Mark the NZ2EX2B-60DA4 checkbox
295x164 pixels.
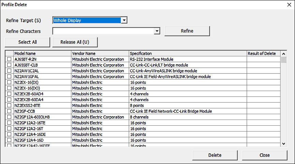(x=9, y=100)
